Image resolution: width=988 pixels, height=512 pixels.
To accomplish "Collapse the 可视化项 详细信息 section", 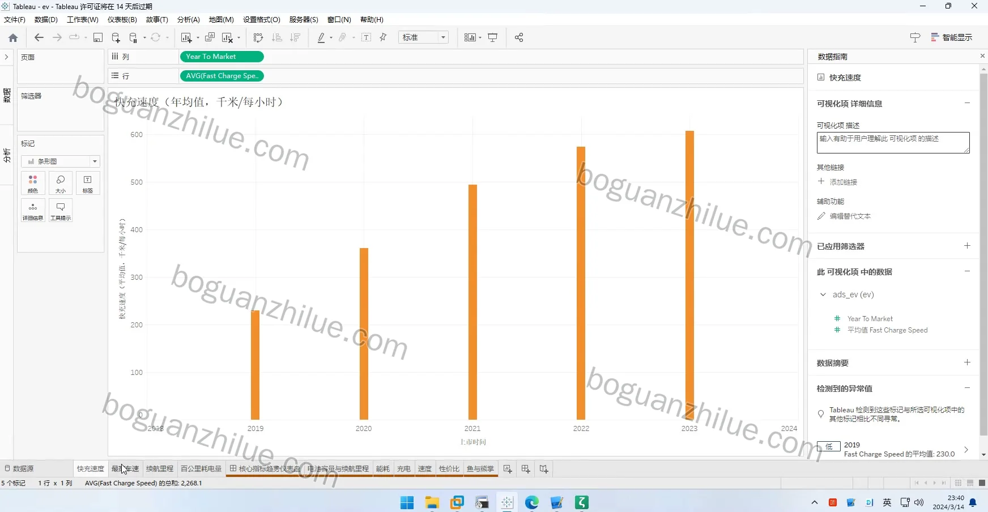I will (967, 103).
